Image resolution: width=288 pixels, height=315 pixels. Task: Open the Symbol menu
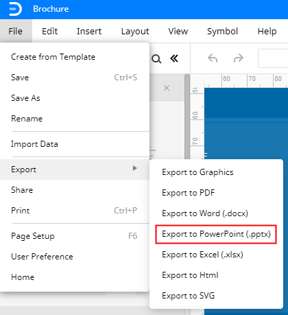[222, 31]
